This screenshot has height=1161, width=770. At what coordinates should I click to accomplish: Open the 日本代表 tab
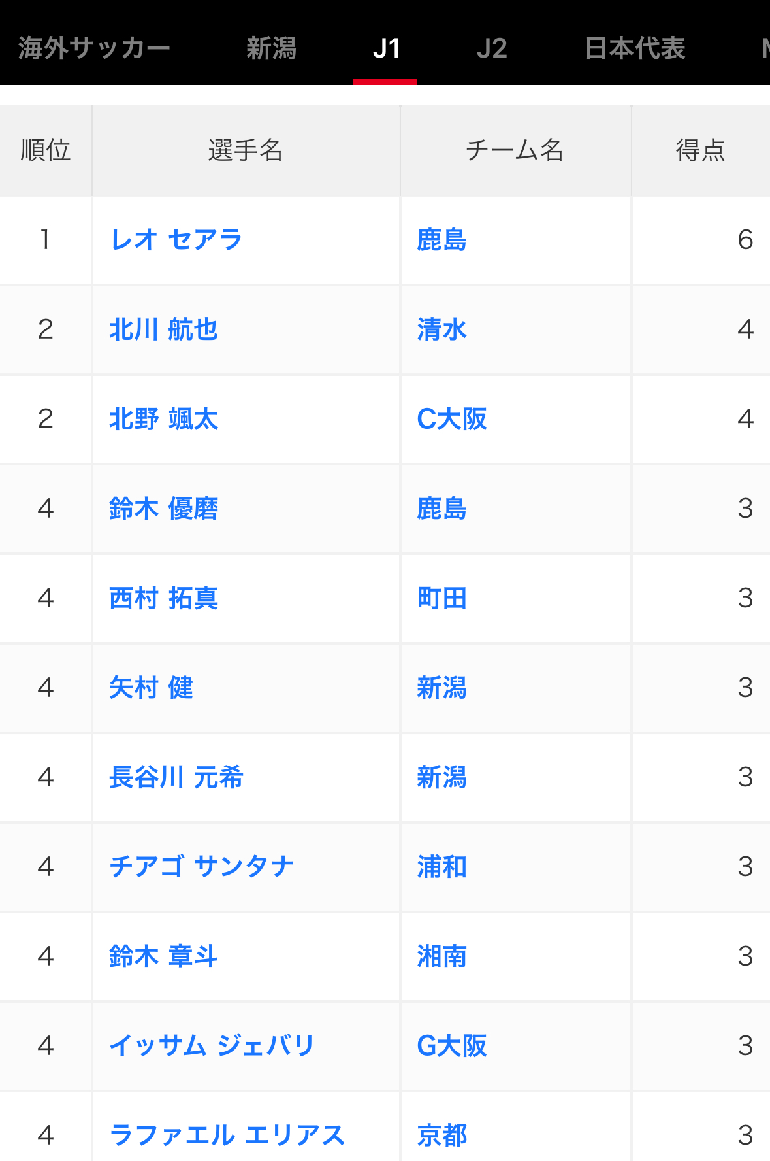pyautogui.click(x=635, y=48)
